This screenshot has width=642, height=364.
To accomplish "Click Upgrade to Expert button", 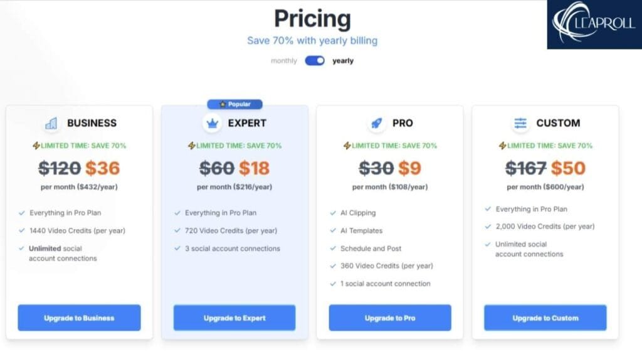I will click(234, 318).
